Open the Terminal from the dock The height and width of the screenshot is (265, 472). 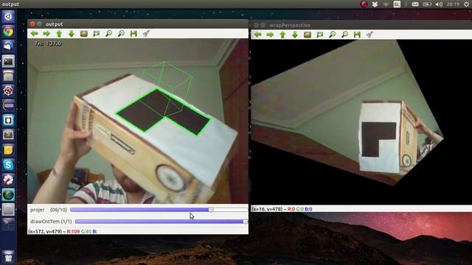tap(8, 61)
